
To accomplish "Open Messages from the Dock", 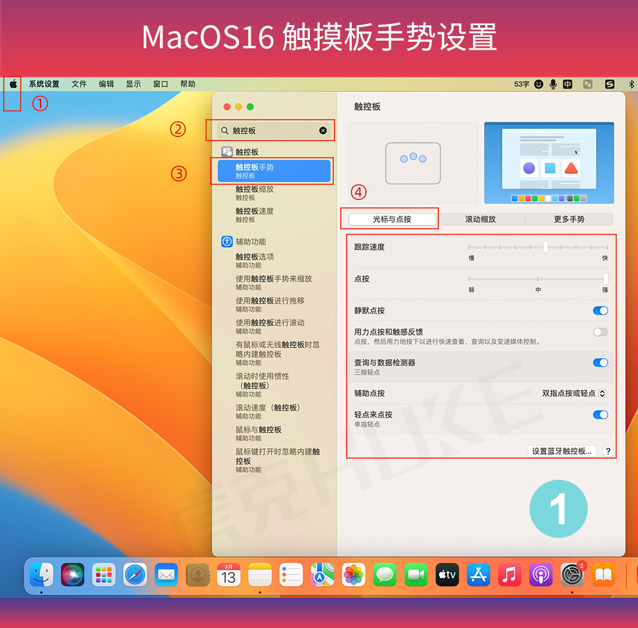I will [x=385, y=575].
